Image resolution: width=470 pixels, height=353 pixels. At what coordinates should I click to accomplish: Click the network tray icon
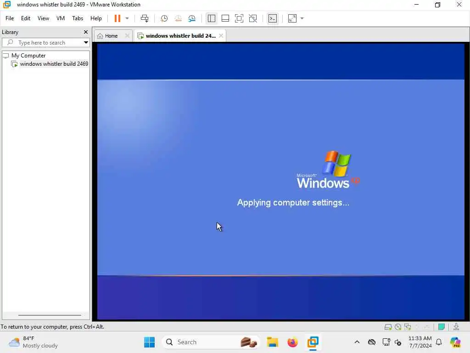click(x=386, y=342)
